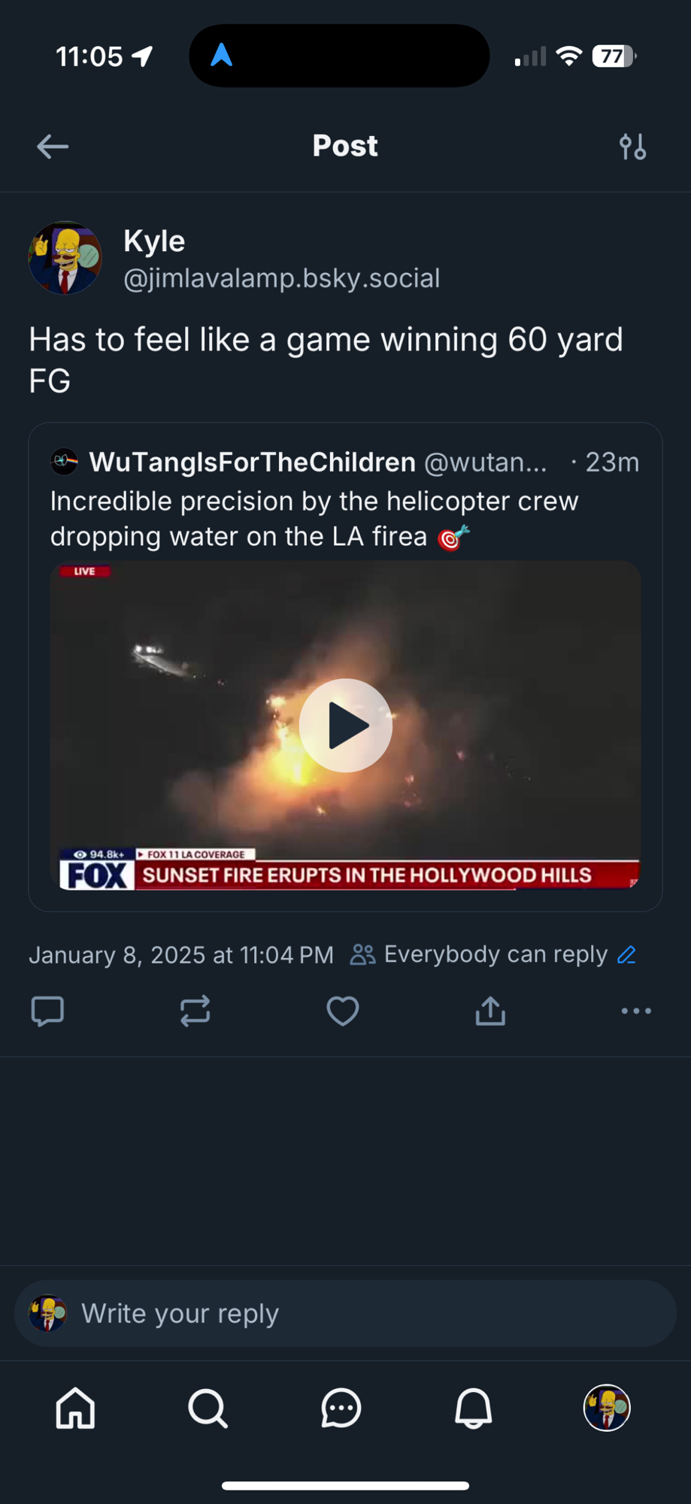Go to the Home tab
Screen dimensions: 691x1504
coord(76,1408)
